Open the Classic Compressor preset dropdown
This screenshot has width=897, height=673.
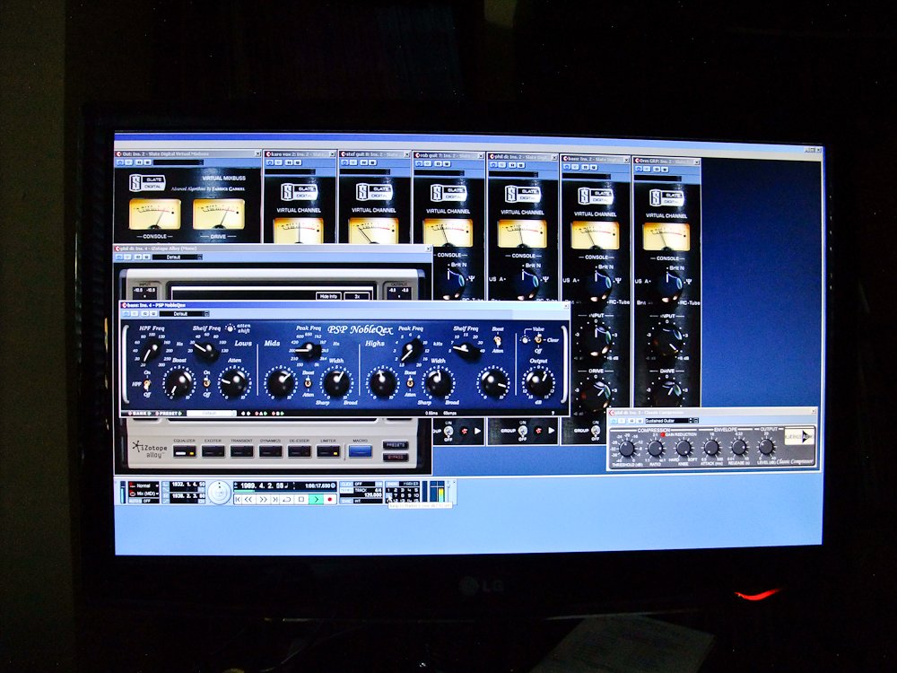tap(671, 421)
